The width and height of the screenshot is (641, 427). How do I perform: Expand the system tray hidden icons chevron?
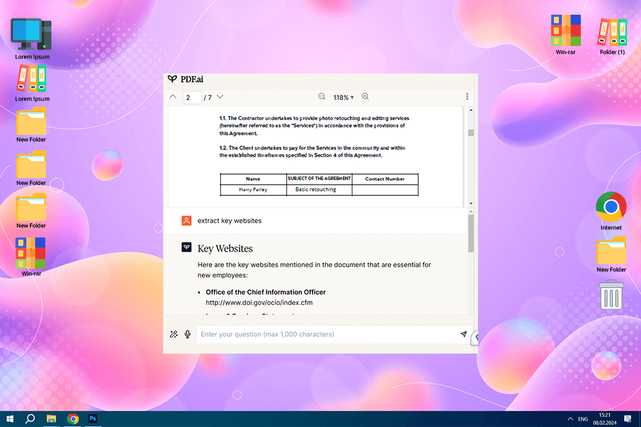point(570,419)
